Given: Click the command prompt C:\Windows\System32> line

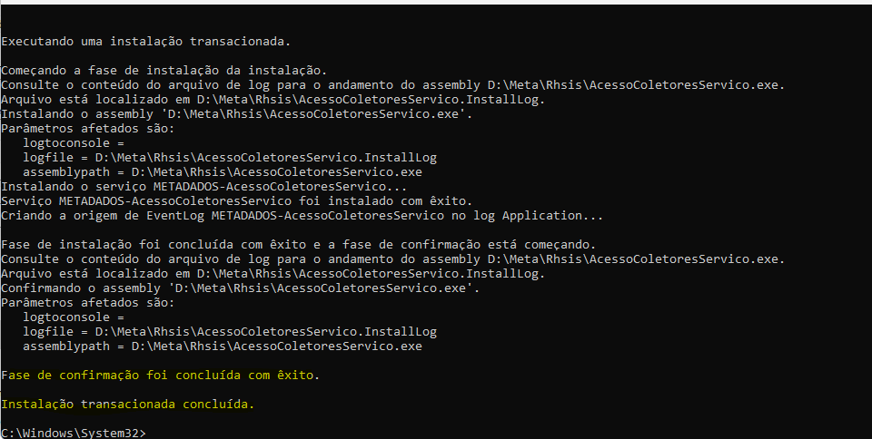Looking at the screenshot, I should (73, 433).
